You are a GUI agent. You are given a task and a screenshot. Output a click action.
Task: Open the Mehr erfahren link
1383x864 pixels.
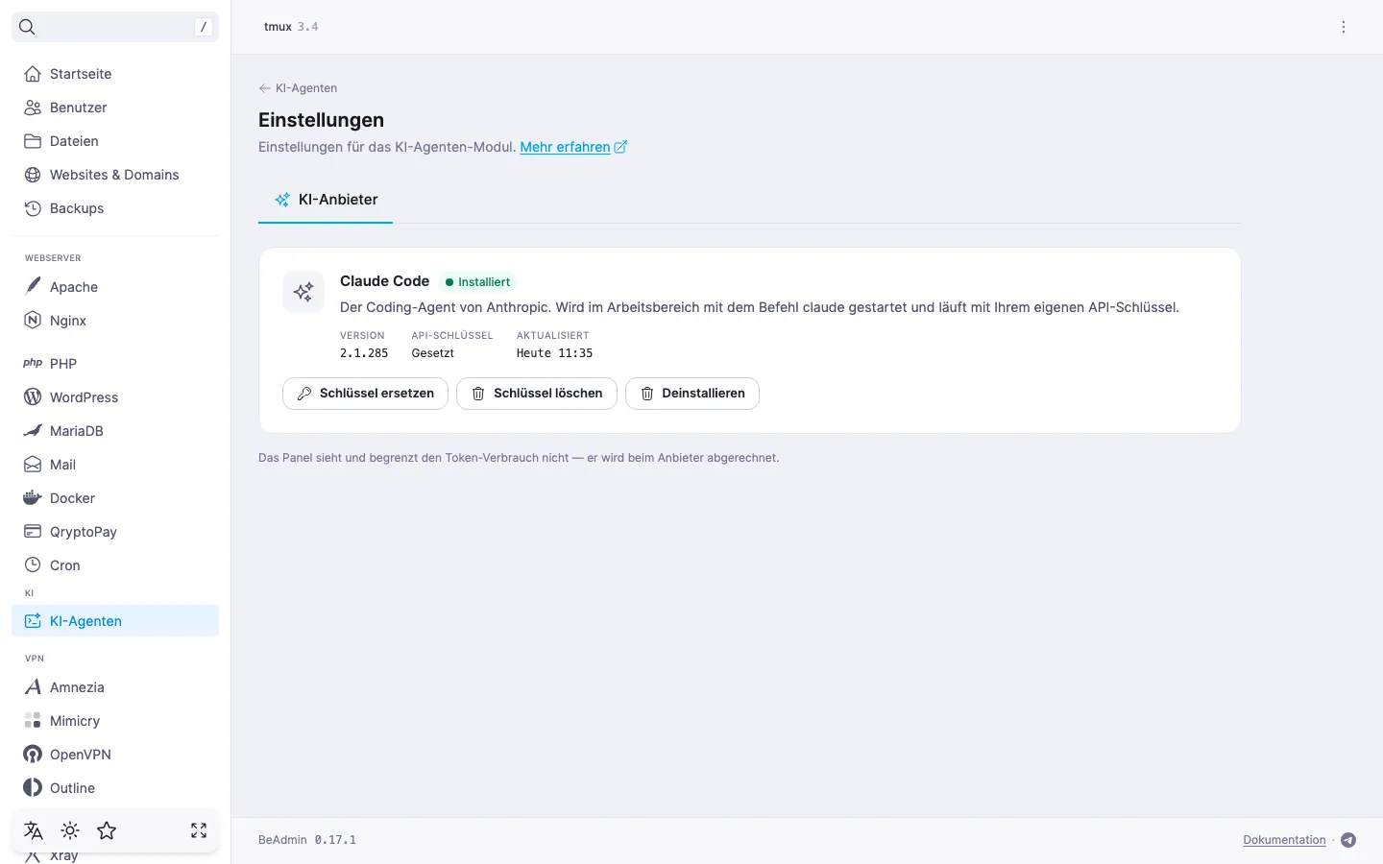573,147
